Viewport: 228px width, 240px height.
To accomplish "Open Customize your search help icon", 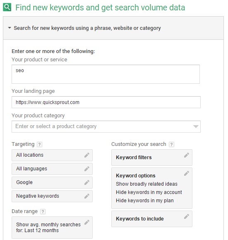I will (171, 144).
